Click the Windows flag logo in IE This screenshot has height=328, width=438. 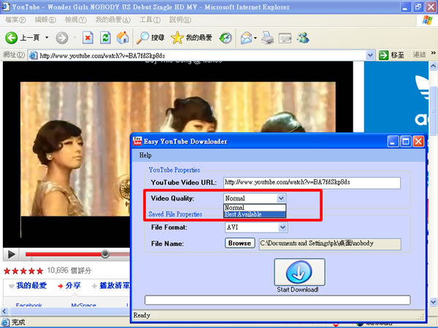[427, 20]
